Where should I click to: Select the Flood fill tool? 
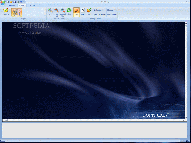coord(89,12)
